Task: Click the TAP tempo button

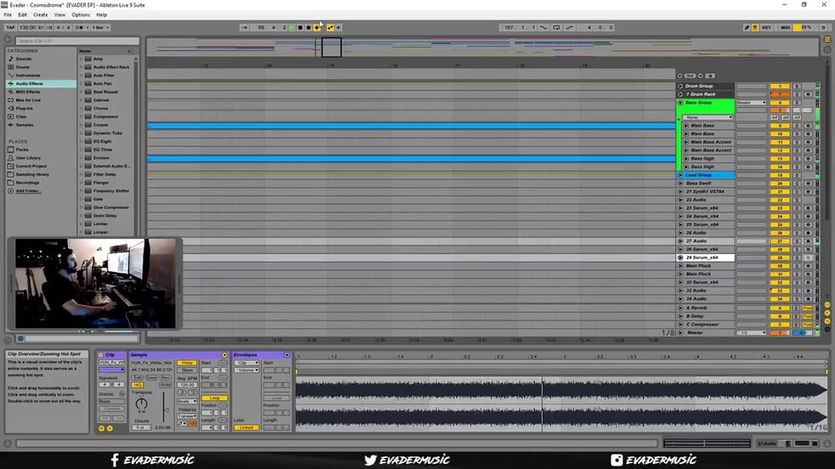Action: click(10, 27)
